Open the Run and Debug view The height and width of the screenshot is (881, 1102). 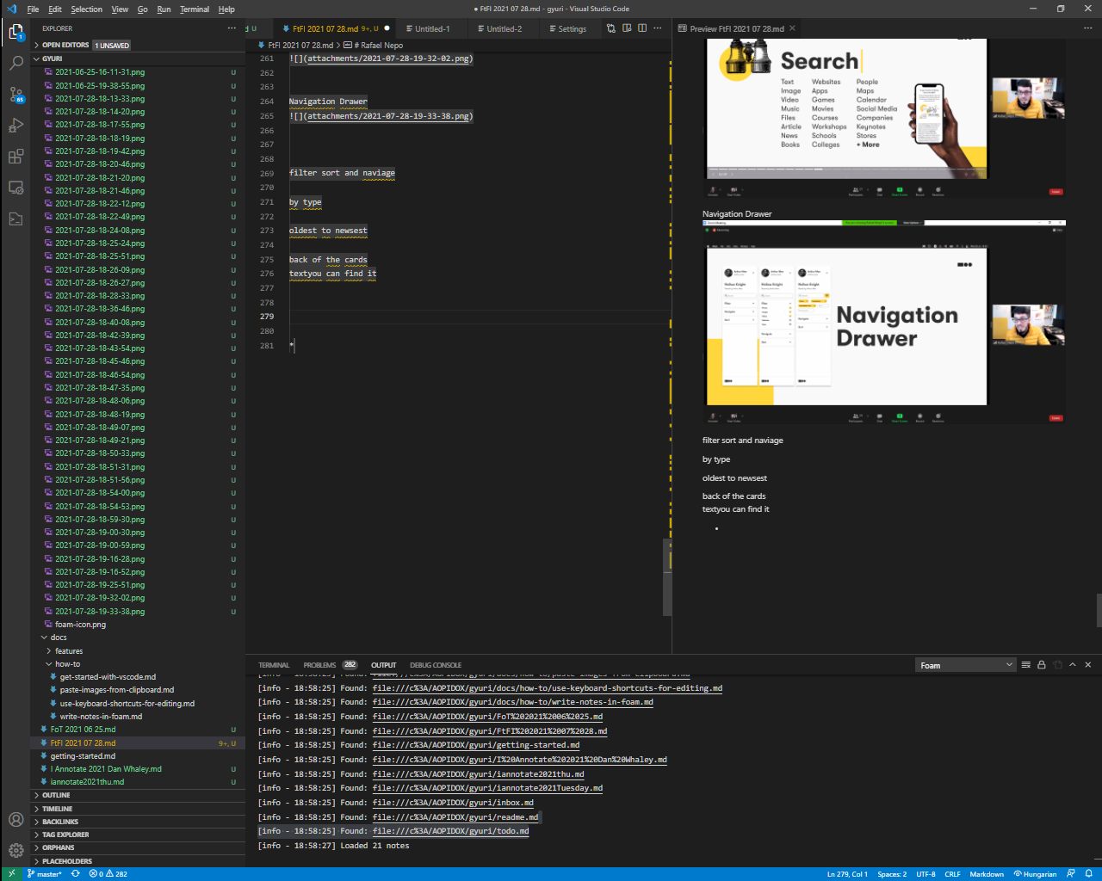(x=15, y=126)
